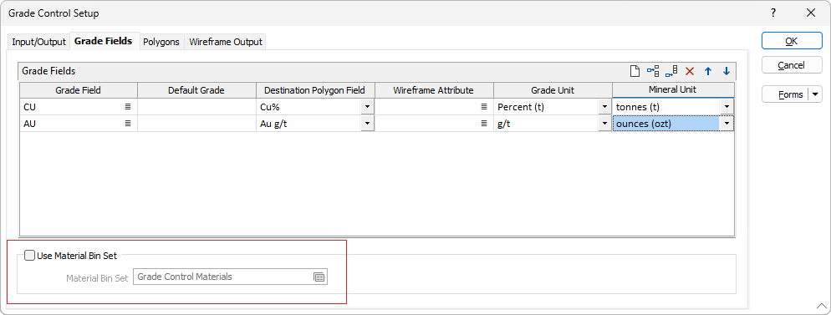Move row up with blue up arrow
The height and width of the screenshot is (315, 831).
708,71
